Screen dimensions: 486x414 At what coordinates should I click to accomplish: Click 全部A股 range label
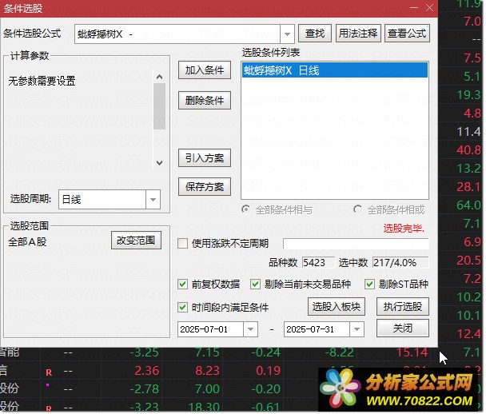[27, 241]
